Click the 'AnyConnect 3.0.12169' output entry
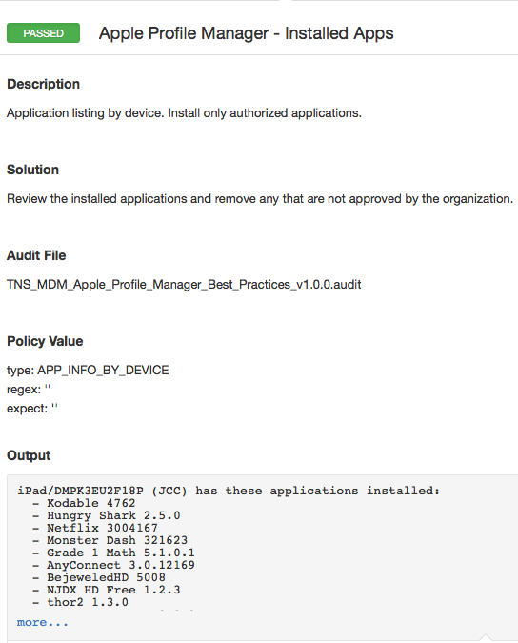Viewport: 518px width, 643px height. (121, 565)
